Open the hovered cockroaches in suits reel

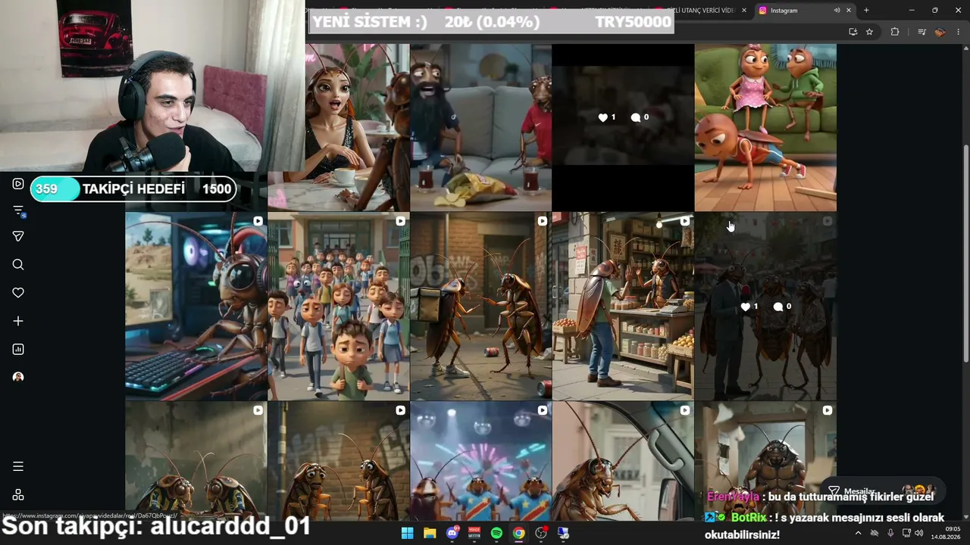[765, 306]
